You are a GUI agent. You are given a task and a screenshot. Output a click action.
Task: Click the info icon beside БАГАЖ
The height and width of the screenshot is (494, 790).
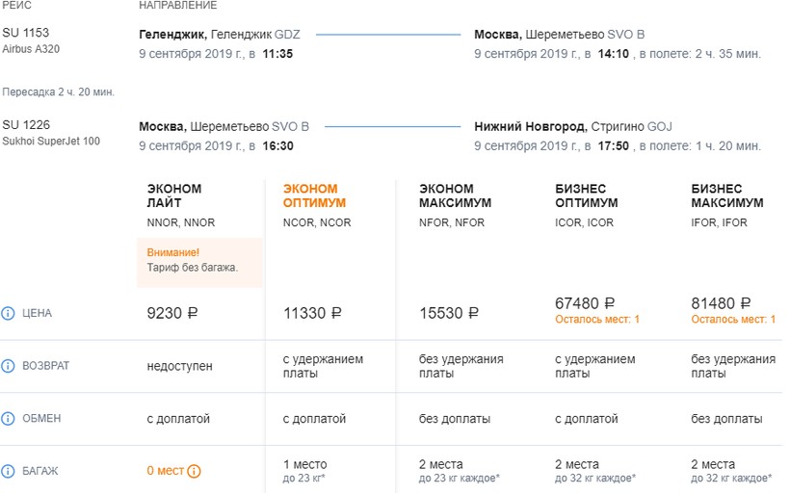click(x=9, y=471)
